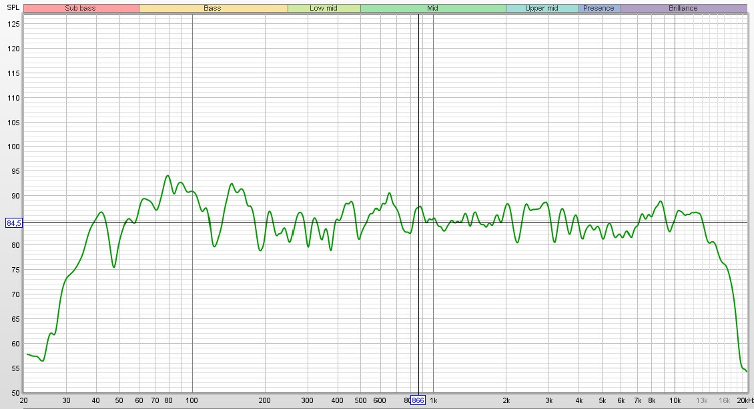
Task: Click the Low mid band label
Action: tap(324, 9)
